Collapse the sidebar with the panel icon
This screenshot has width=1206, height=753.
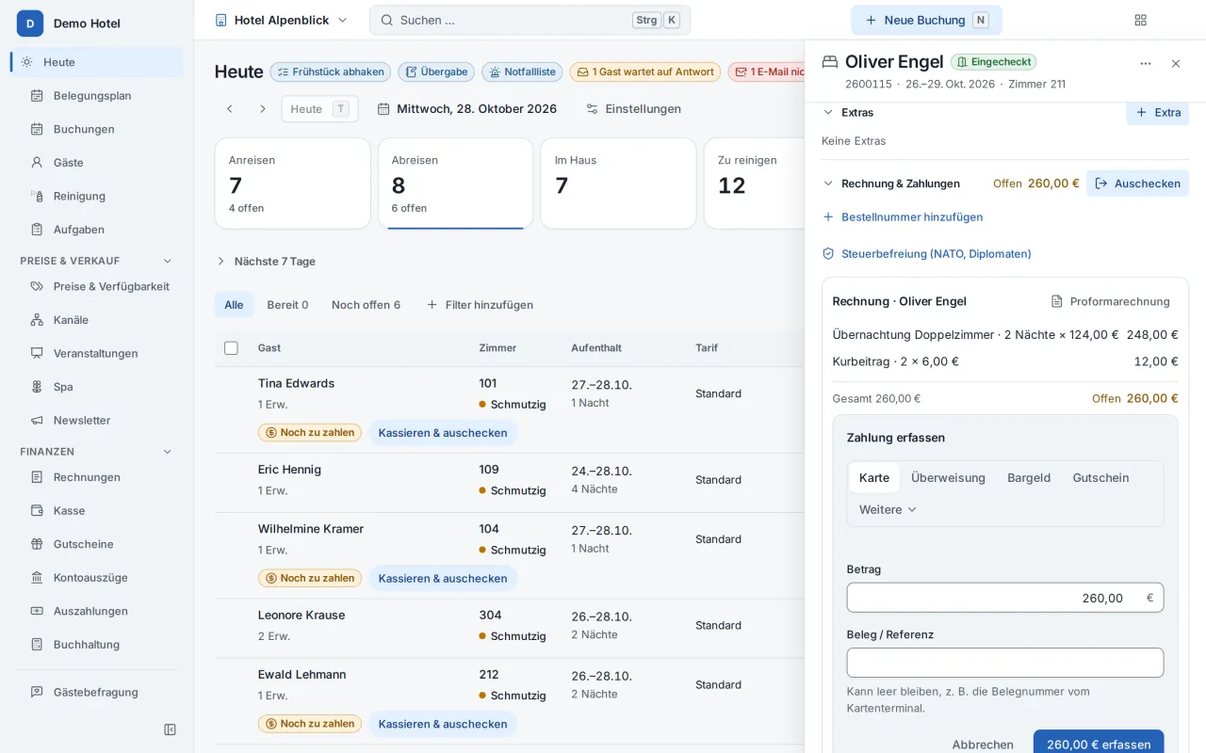[170, 729]
